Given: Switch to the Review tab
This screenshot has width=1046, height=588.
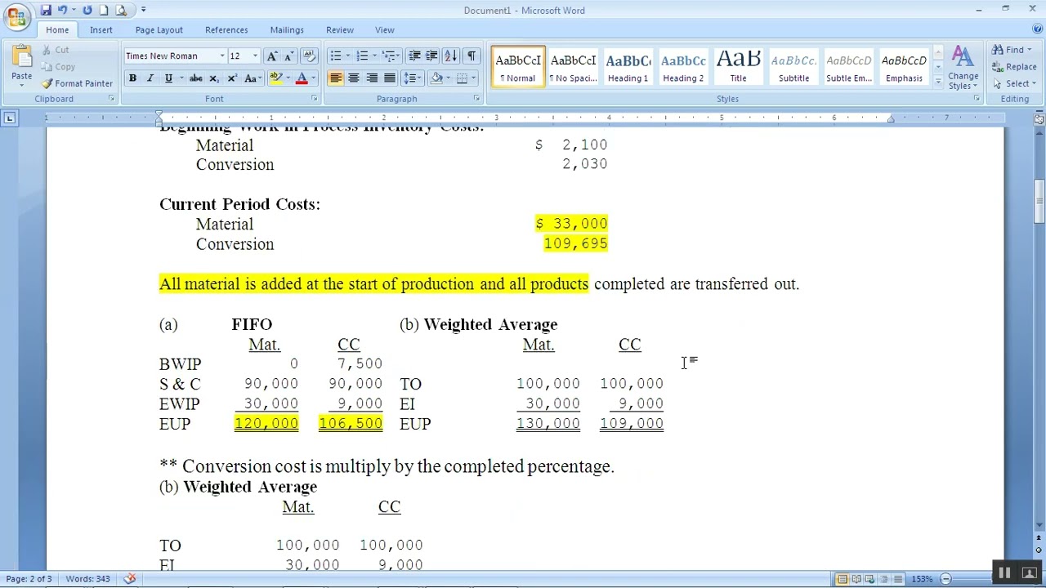Looking at the screenshot, I should 340,30.
